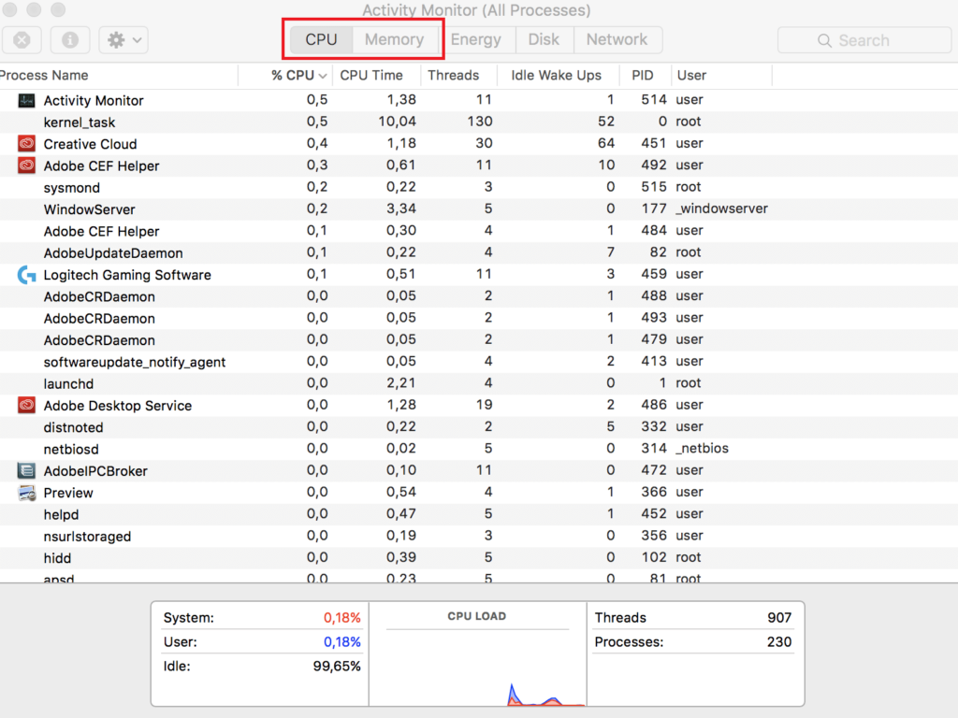Image resolution: width=958 pixels, height=718 pixels.
Task: Select the softwareupdate_notify_agent row
Action: point(479,362)
